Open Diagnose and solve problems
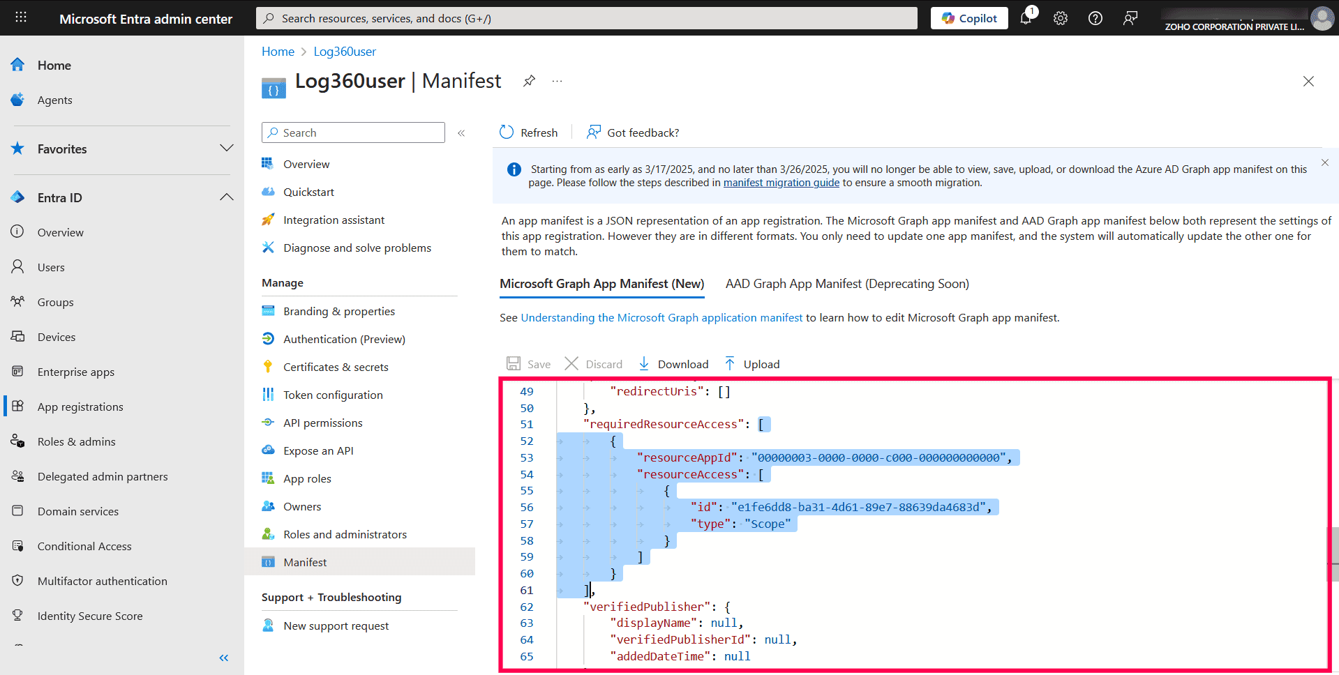1339x675 pixels. click(357, 248)
